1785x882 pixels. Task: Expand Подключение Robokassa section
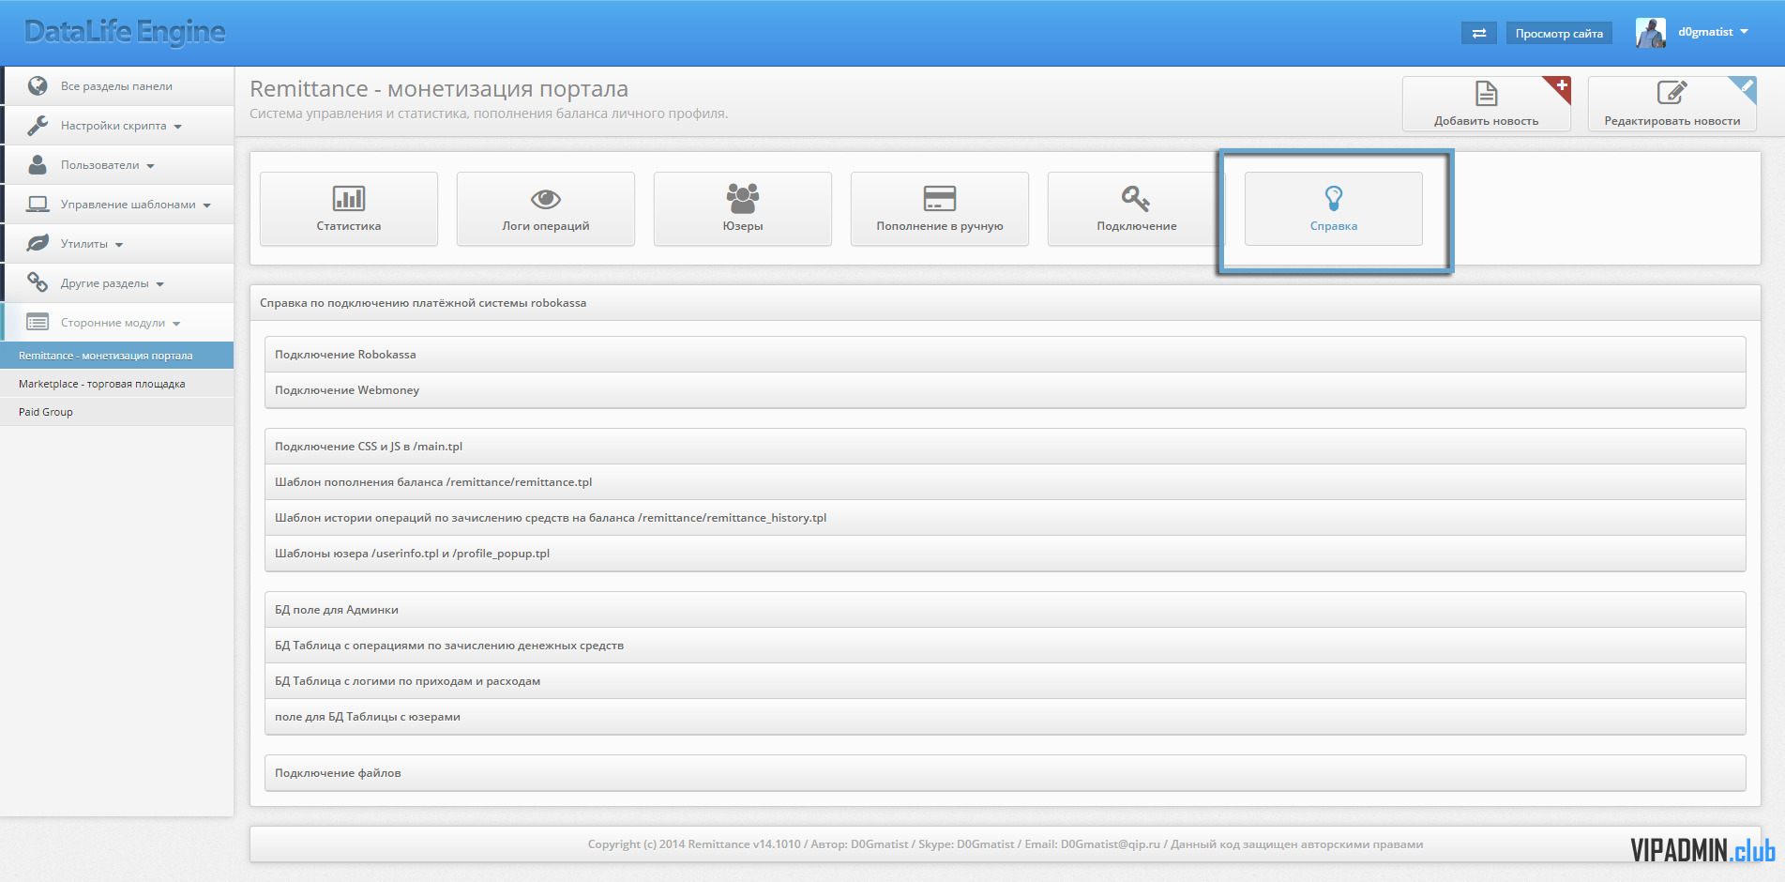[1005, 355]
